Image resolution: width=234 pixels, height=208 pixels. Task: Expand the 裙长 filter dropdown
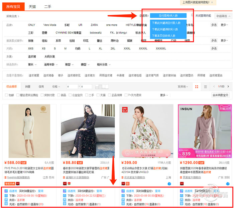32,64
